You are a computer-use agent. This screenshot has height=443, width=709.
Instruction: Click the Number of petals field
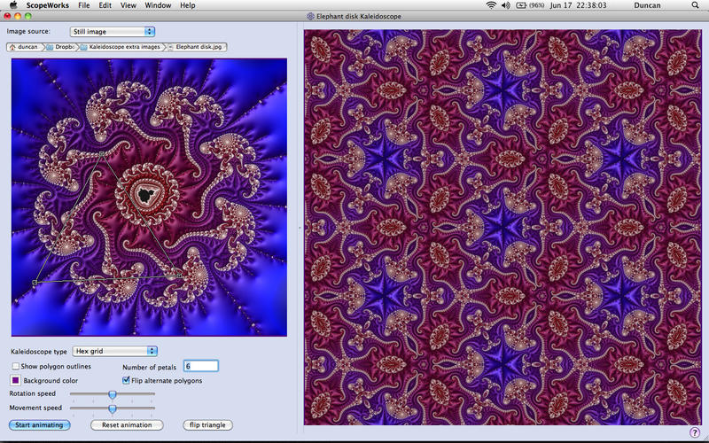pos(200,366)
